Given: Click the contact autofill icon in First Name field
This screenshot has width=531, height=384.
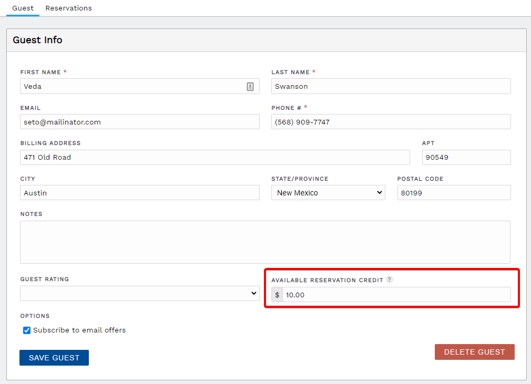Looking at the screenshot, I should 251,86.
